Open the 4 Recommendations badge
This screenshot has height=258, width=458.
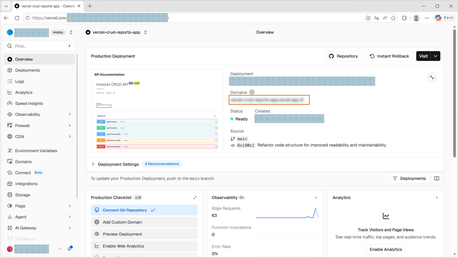pos(162,164)
